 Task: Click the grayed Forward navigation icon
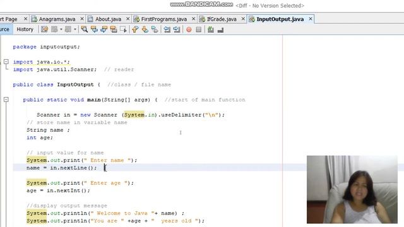tap(68, 30)
